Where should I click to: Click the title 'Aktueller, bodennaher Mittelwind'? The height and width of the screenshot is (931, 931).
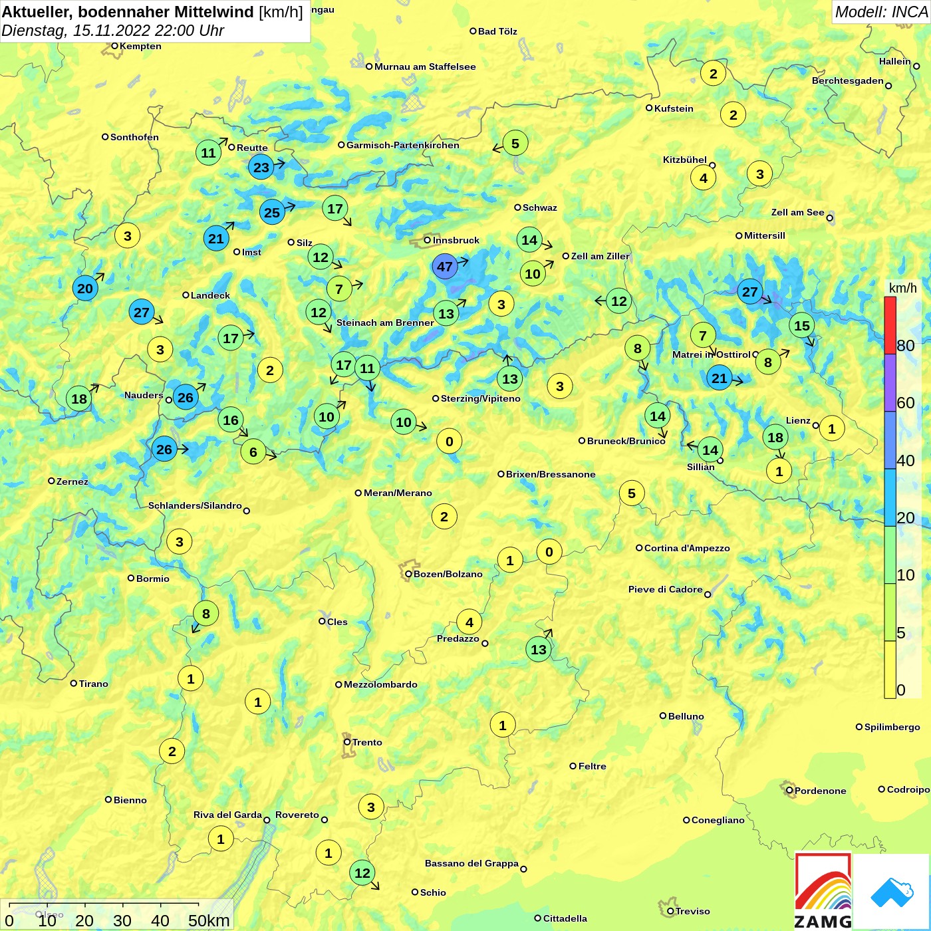pyautogui.click(x=128, y=12)
